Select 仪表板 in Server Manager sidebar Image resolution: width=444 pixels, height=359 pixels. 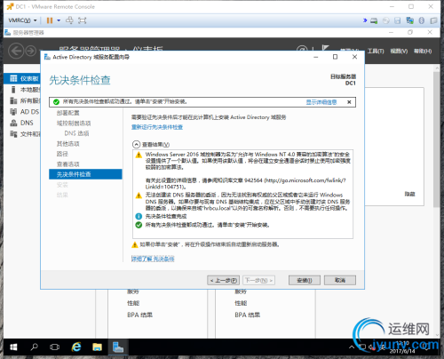pyautogui.click(x=22, y=78)
